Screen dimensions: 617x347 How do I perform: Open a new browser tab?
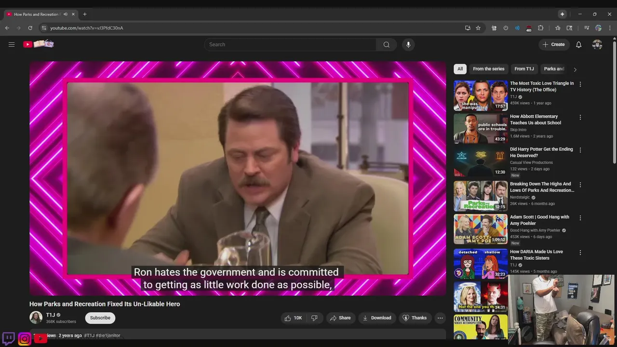[85, 14]
